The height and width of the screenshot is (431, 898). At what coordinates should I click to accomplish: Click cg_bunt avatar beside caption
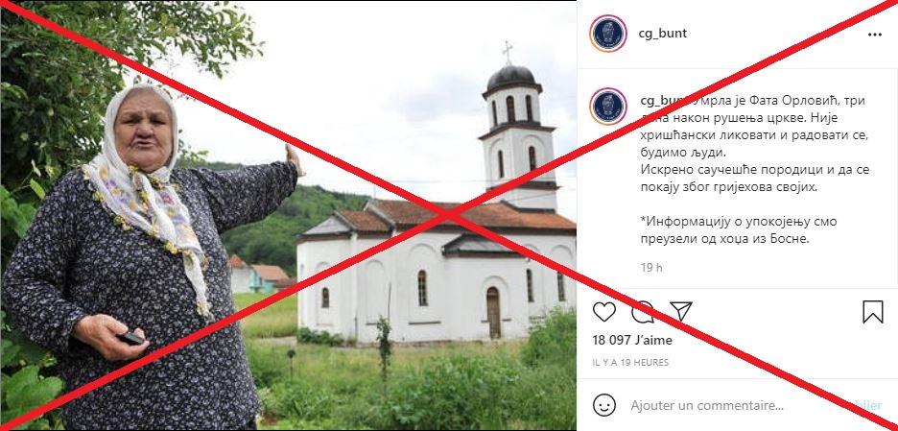pos(607,106)
